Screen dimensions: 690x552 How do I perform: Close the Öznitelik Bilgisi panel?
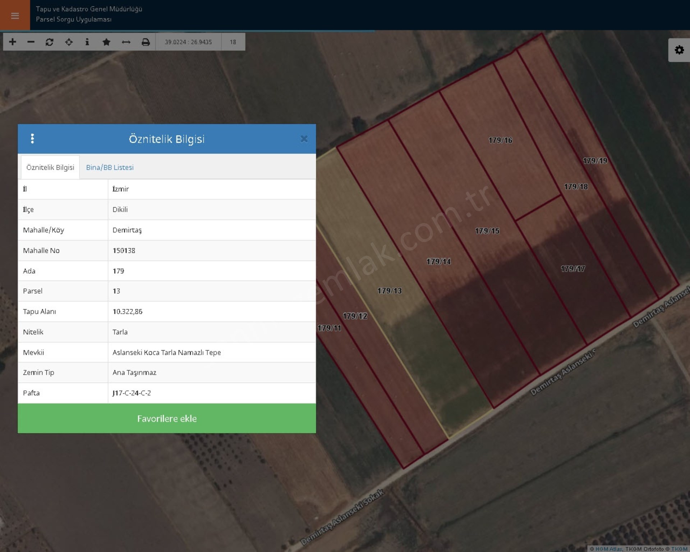304,139
